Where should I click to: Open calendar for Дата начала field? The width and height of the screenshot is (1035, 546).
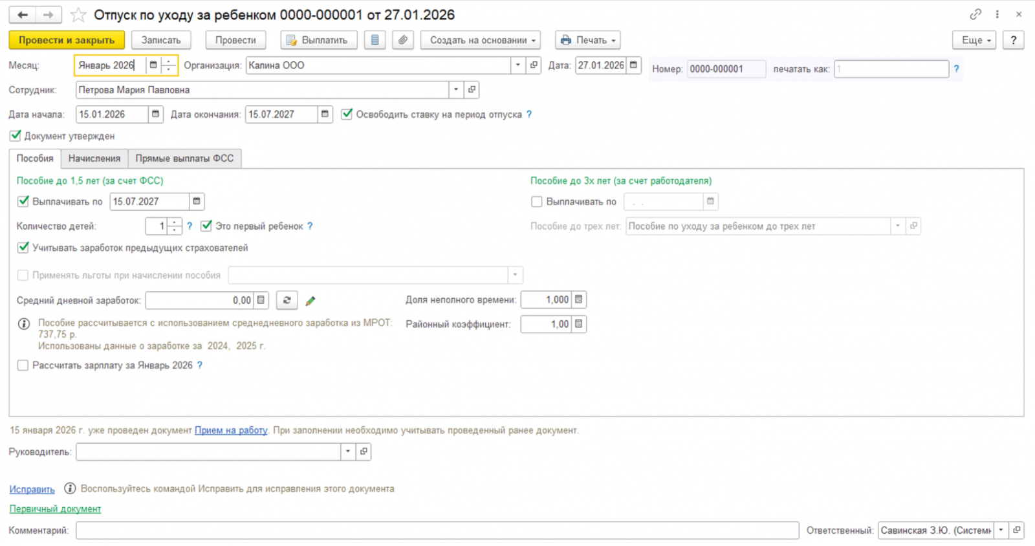click(x=155, y=115)
